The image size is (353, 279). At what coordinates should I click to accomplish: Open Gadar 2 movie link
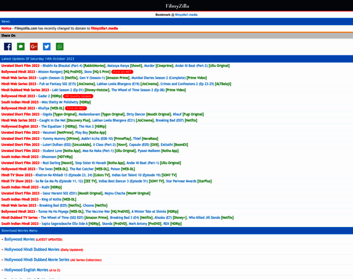coord(44,96)
